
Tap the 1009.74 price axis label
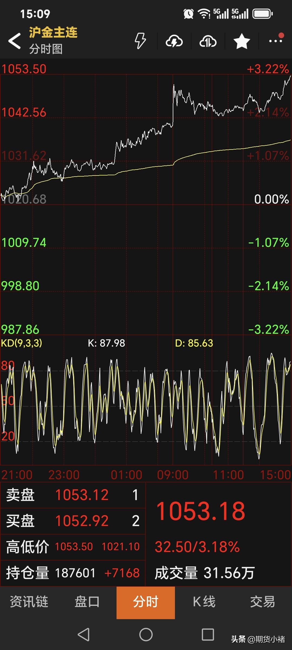click(24, 242)
